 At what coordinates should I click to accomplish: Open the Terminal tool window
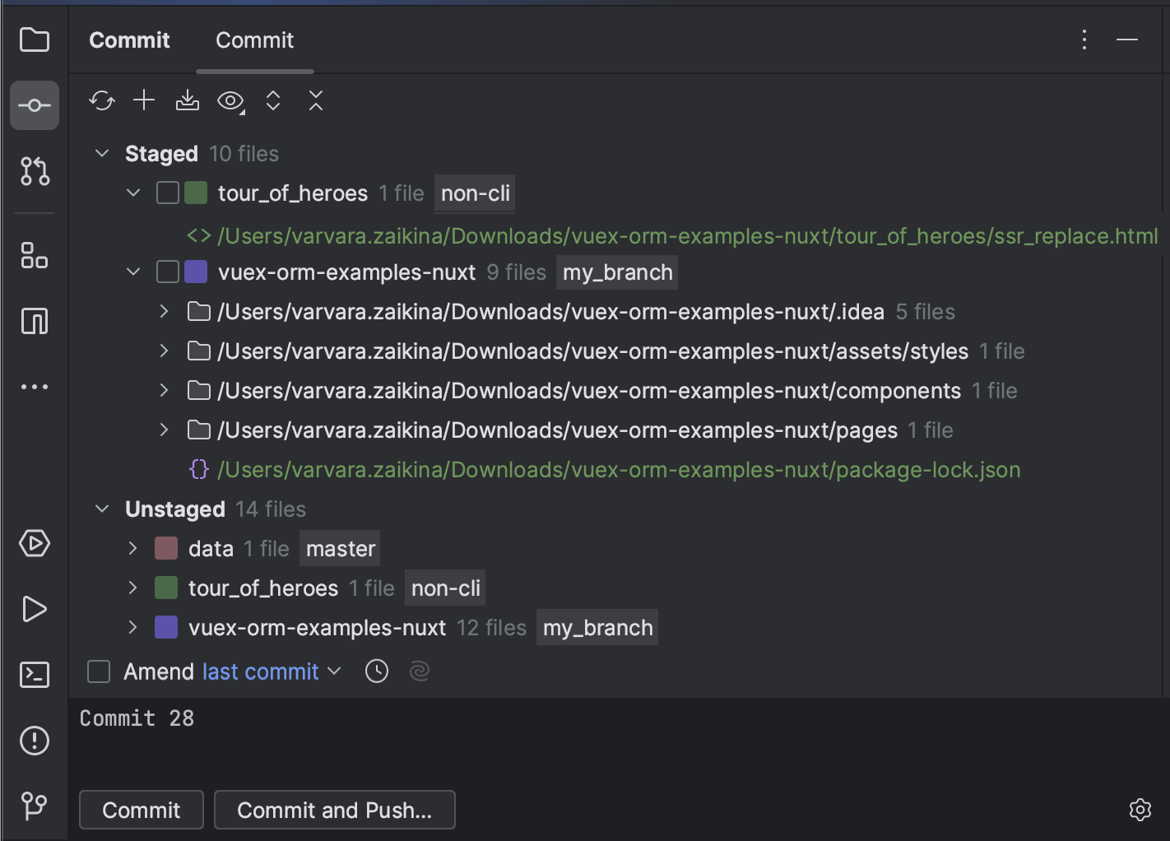click(x=35, y=675)
